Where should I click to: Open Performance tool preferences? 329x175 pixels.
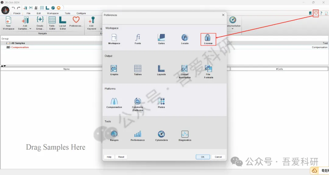click(138, 136)
